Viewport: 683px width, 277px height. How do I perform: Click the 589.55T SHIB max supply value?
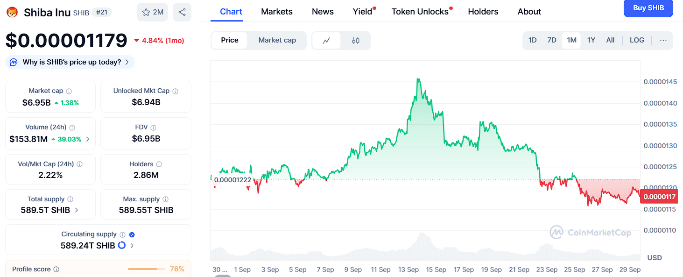coord(146,210)
